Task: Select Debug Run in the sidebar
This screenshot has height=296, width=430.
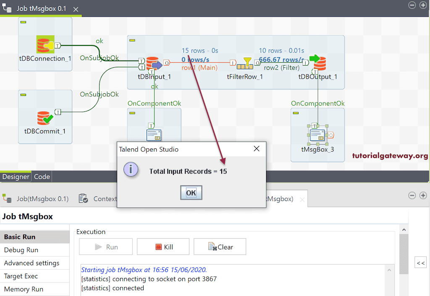Action: [x=20, y=250]
